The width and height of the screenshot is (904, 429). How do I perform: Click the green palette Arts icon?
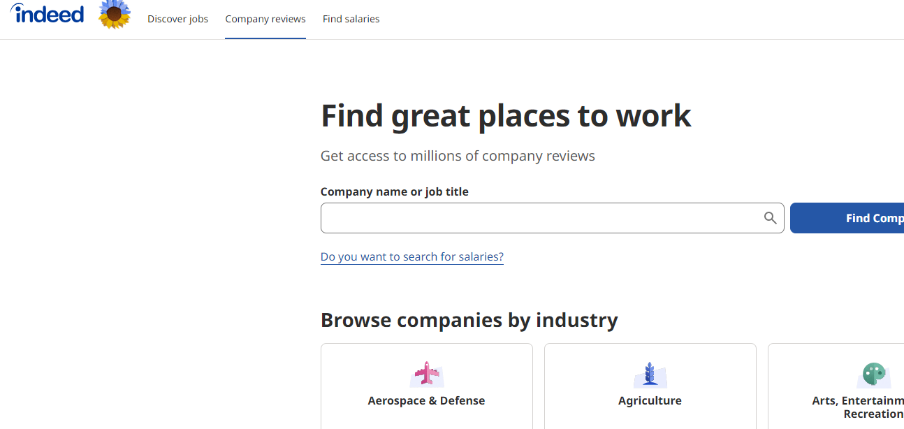pos(873,375)
